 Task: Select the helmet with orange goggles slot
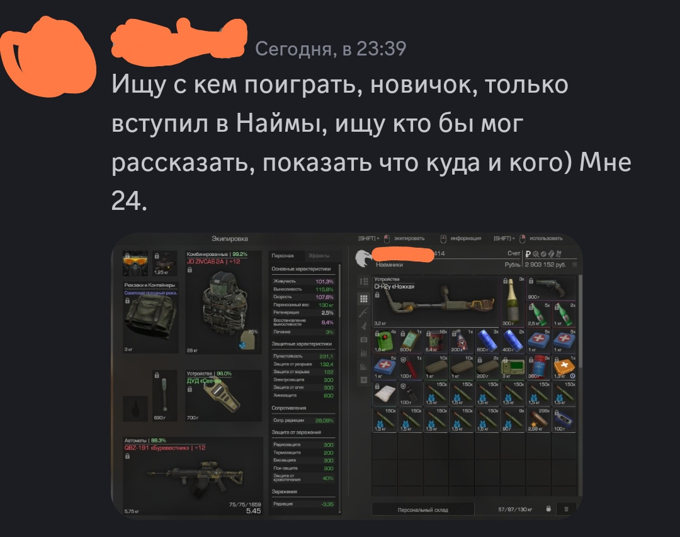[x=135, y=263]
